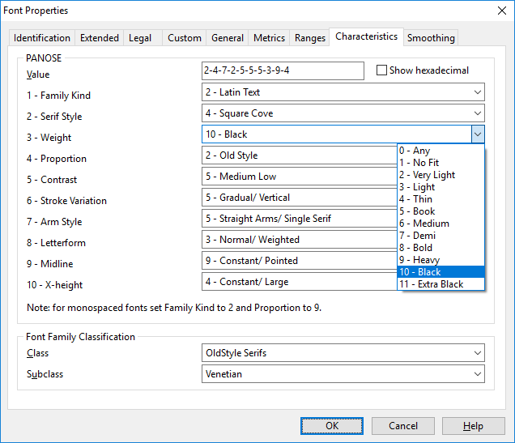Open Help for font properties

[x=473, y=426]
